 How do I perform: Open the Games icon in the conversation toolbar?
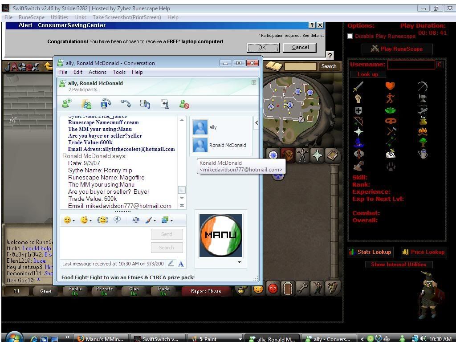coord(165,104)
